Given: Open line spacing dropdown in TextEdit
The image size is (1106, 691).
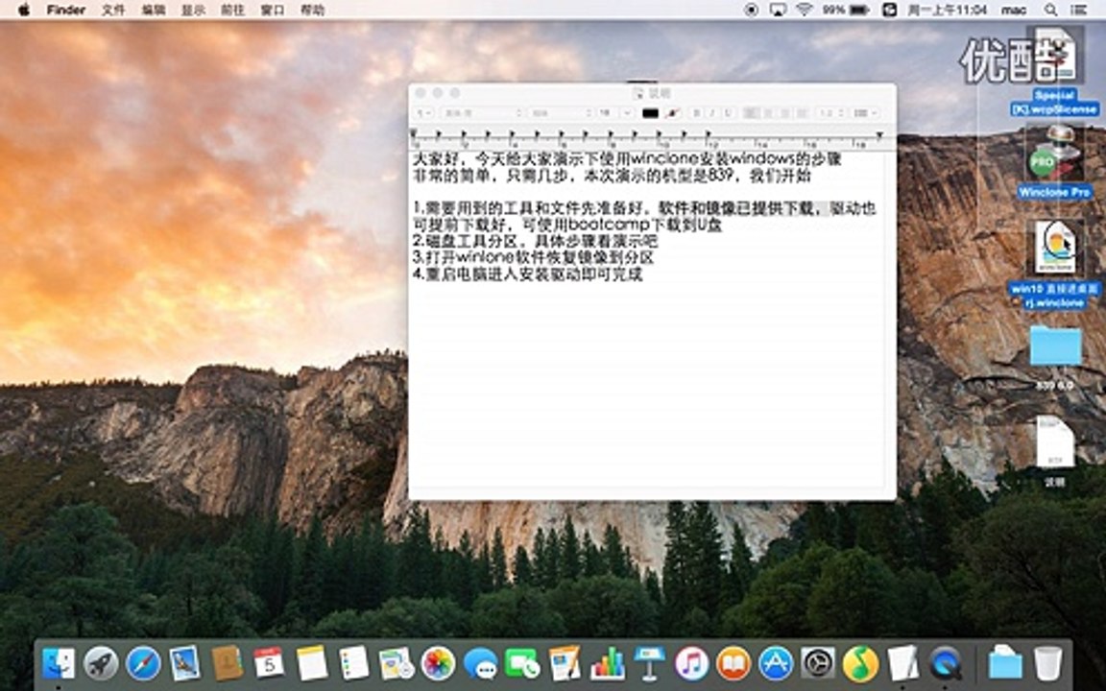Looking at the screenshot, I should coord(832,113).
